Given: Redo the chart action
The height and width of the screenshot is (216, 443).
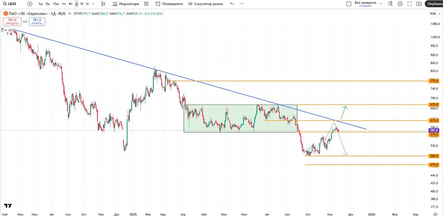Looking at the screenshot, I should (241, 4).
